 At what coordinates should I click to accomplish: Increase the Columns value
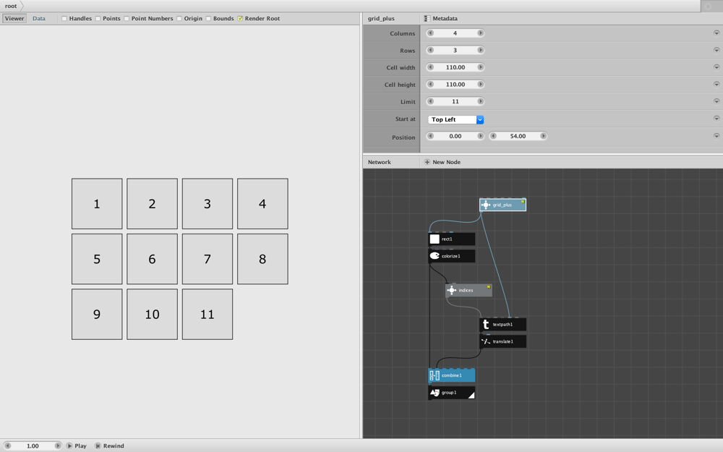click(480, 33)
